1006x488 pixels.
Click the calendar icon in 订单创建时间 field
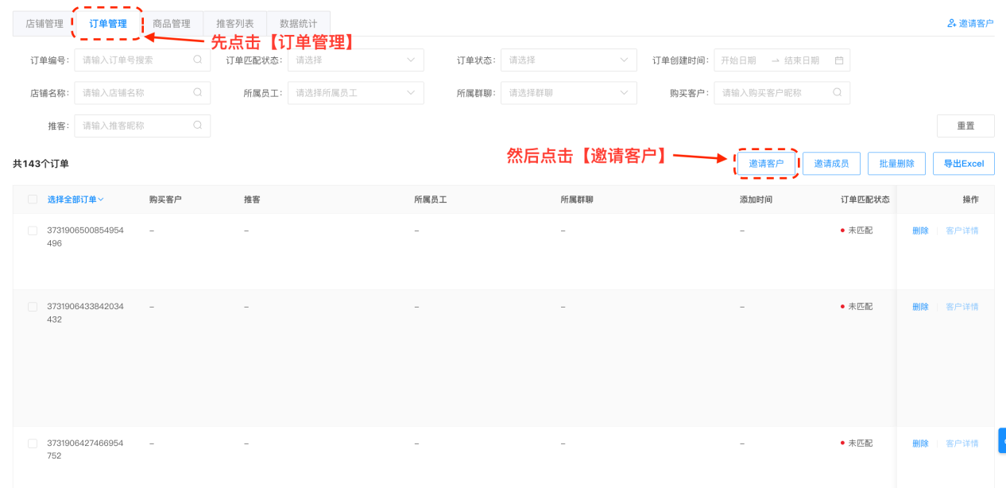pos(838,60)
